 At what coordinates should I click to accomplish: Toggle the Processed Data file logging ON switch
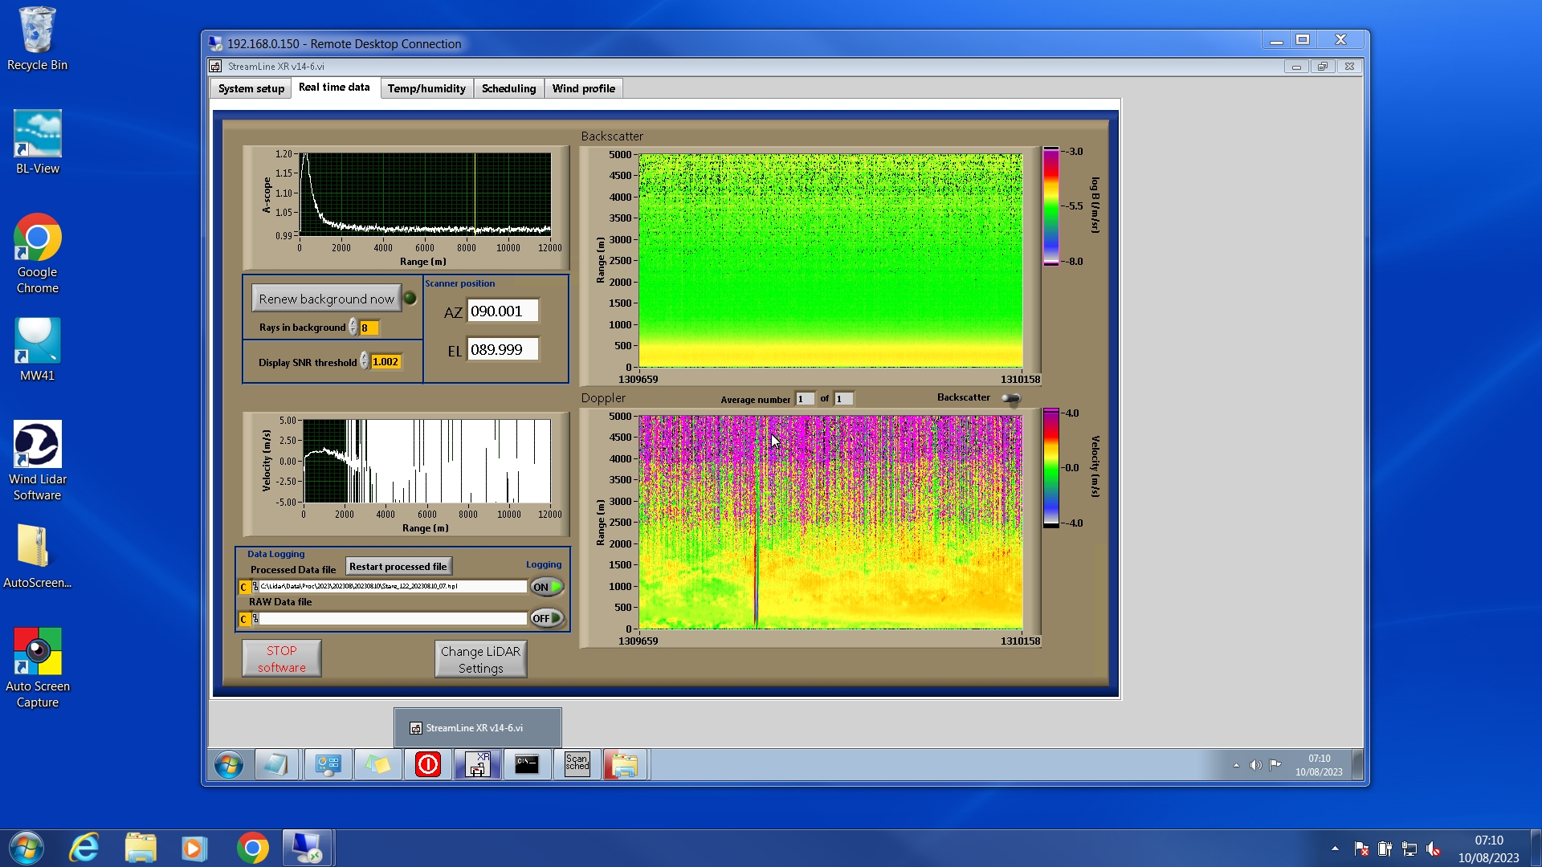(x=547, y=587)
